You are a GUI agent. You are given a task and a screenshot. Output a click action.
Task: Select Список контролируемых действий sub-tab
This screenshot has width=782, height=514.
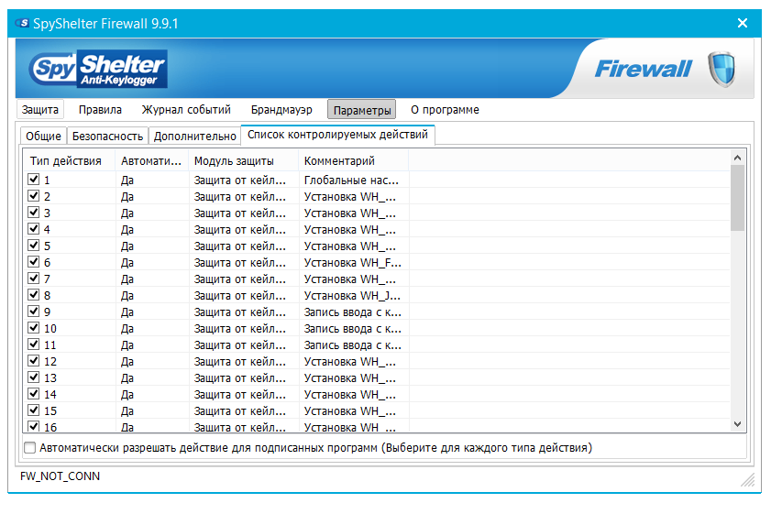[x=337, y=135]
